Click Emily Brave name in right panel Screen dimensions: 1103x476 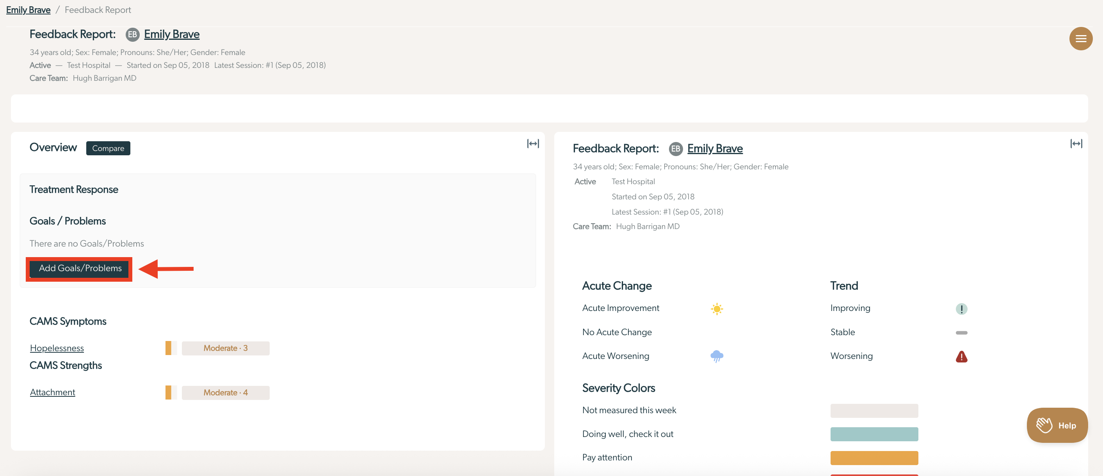pyautogui.click(x=714, y=149)
